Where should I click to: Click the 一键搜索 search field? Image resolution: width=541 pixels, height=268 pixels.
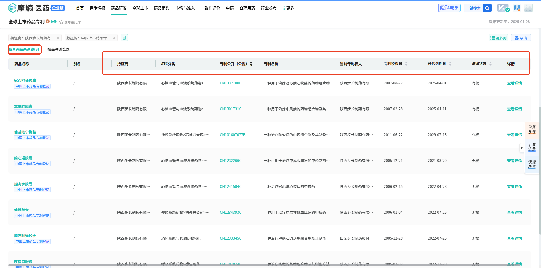point(473,8)
